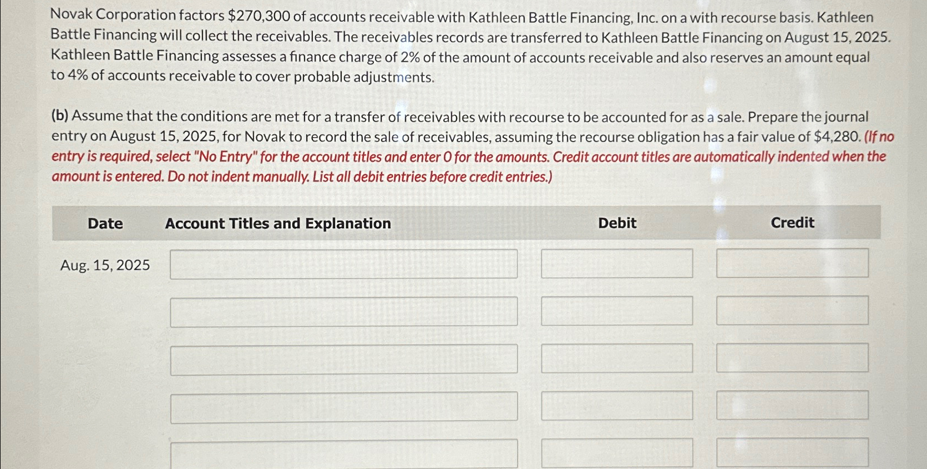Activate the fourth row Debit field
The image size is (927, 469).
[617, 406]
